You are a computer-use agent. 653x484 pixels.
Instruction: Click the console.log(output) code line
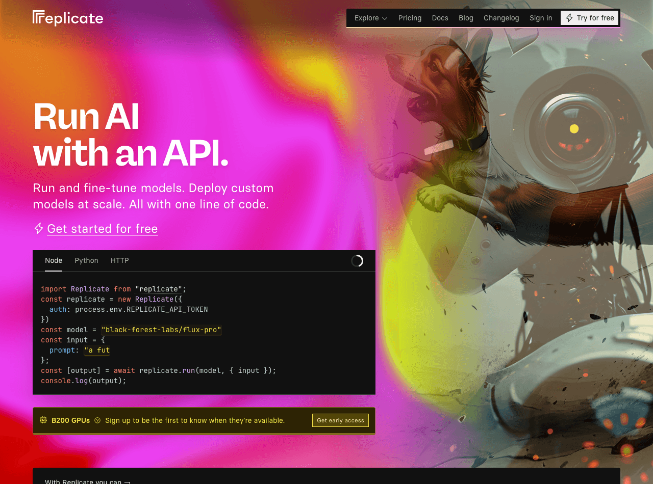(x=83, y=381)
